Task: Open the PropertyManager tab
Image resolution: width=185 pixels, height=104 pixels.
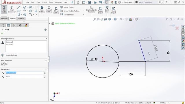Action: (x=9, y=25)
